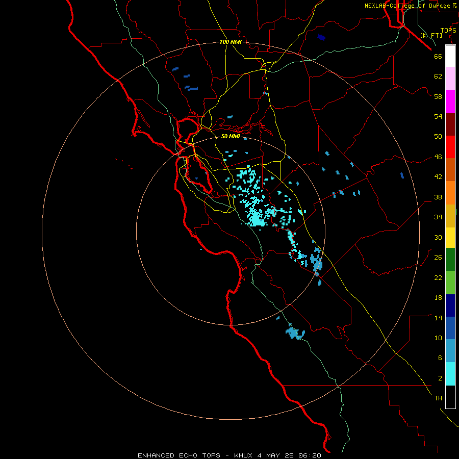Select the dark red legend swatch
The width and height of the screenshot is (459, 459).
(x=450, y=124)
